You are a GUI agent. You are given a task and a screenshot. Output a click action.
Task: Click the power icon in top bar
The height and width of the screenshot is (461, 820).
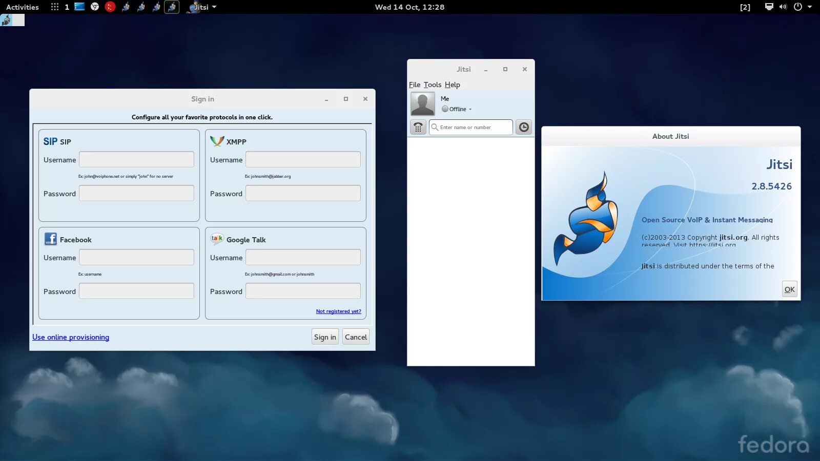coord(798,7)
